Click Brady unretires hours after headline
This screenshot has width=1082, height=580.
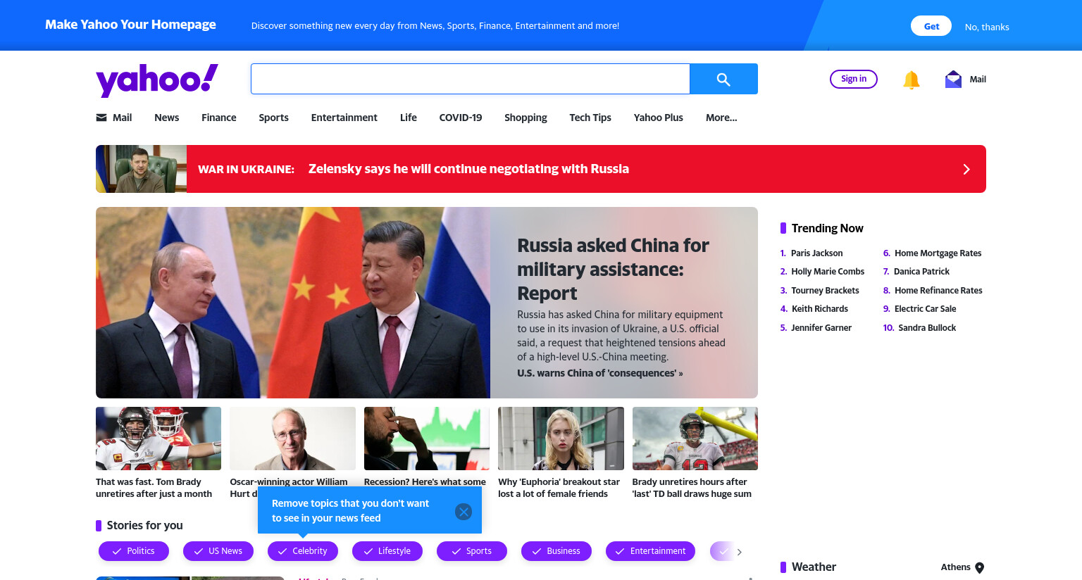click(x=692, y=488)
